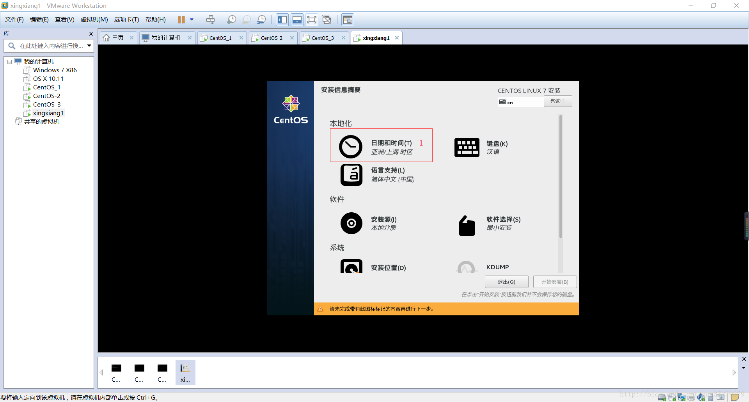Click hard disk device status icon
749x402 pixels.
pos(662,397)
